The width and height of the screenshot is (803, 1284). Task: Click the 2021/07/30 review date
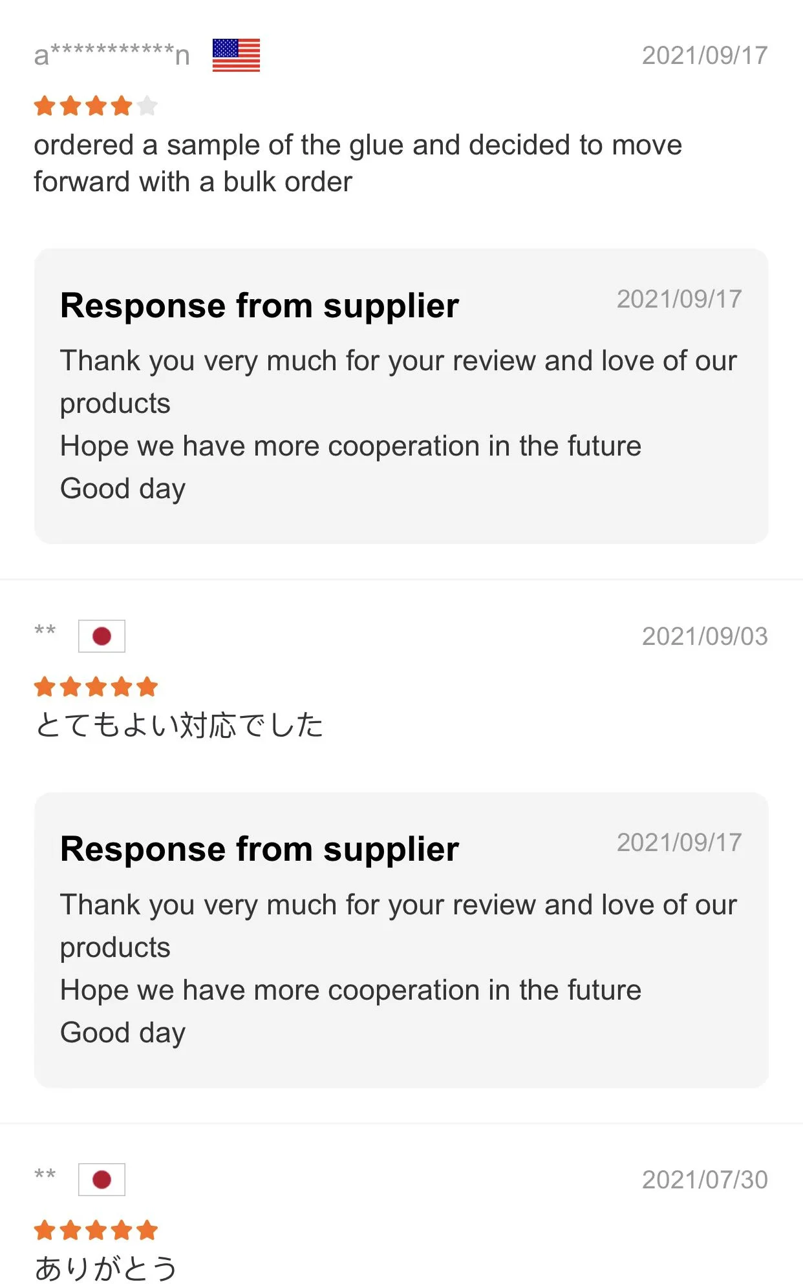[704, 1180]
